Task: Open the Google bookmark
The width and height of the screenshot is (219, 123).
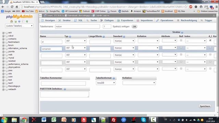Action: (6, 11)
